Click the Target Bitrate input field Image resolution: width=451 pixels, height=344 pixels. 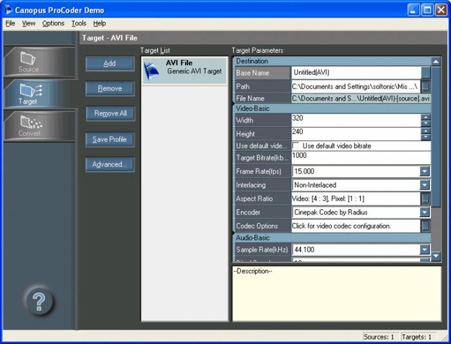pyautogui.click(x=361, y=158)
